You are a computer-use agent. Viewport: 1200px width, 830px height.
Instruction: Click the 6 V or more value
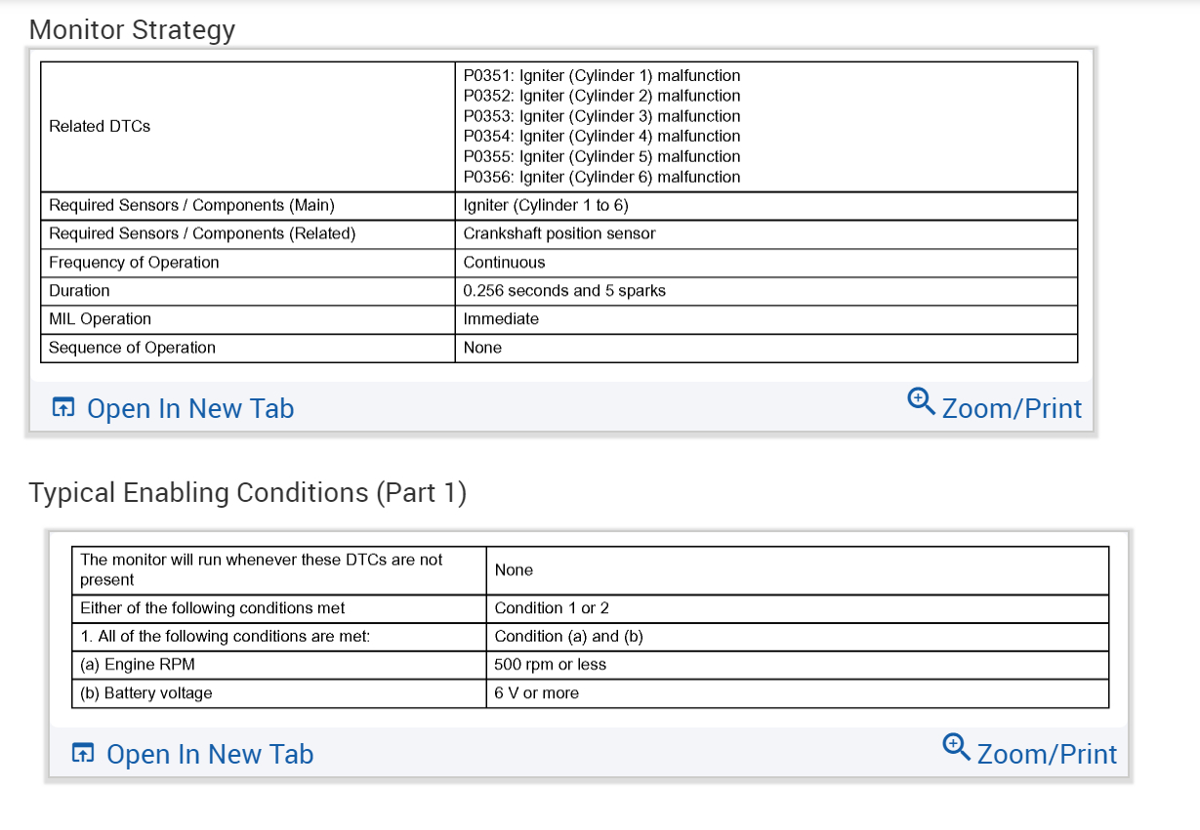536,692
